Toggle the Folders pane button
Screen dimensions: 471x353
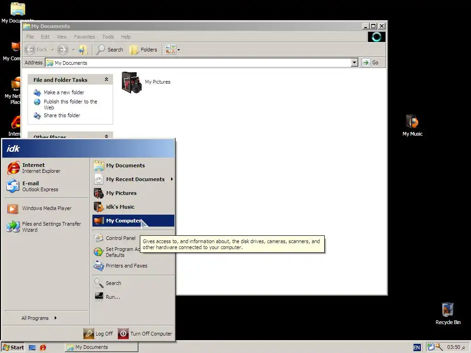(144, 50)
